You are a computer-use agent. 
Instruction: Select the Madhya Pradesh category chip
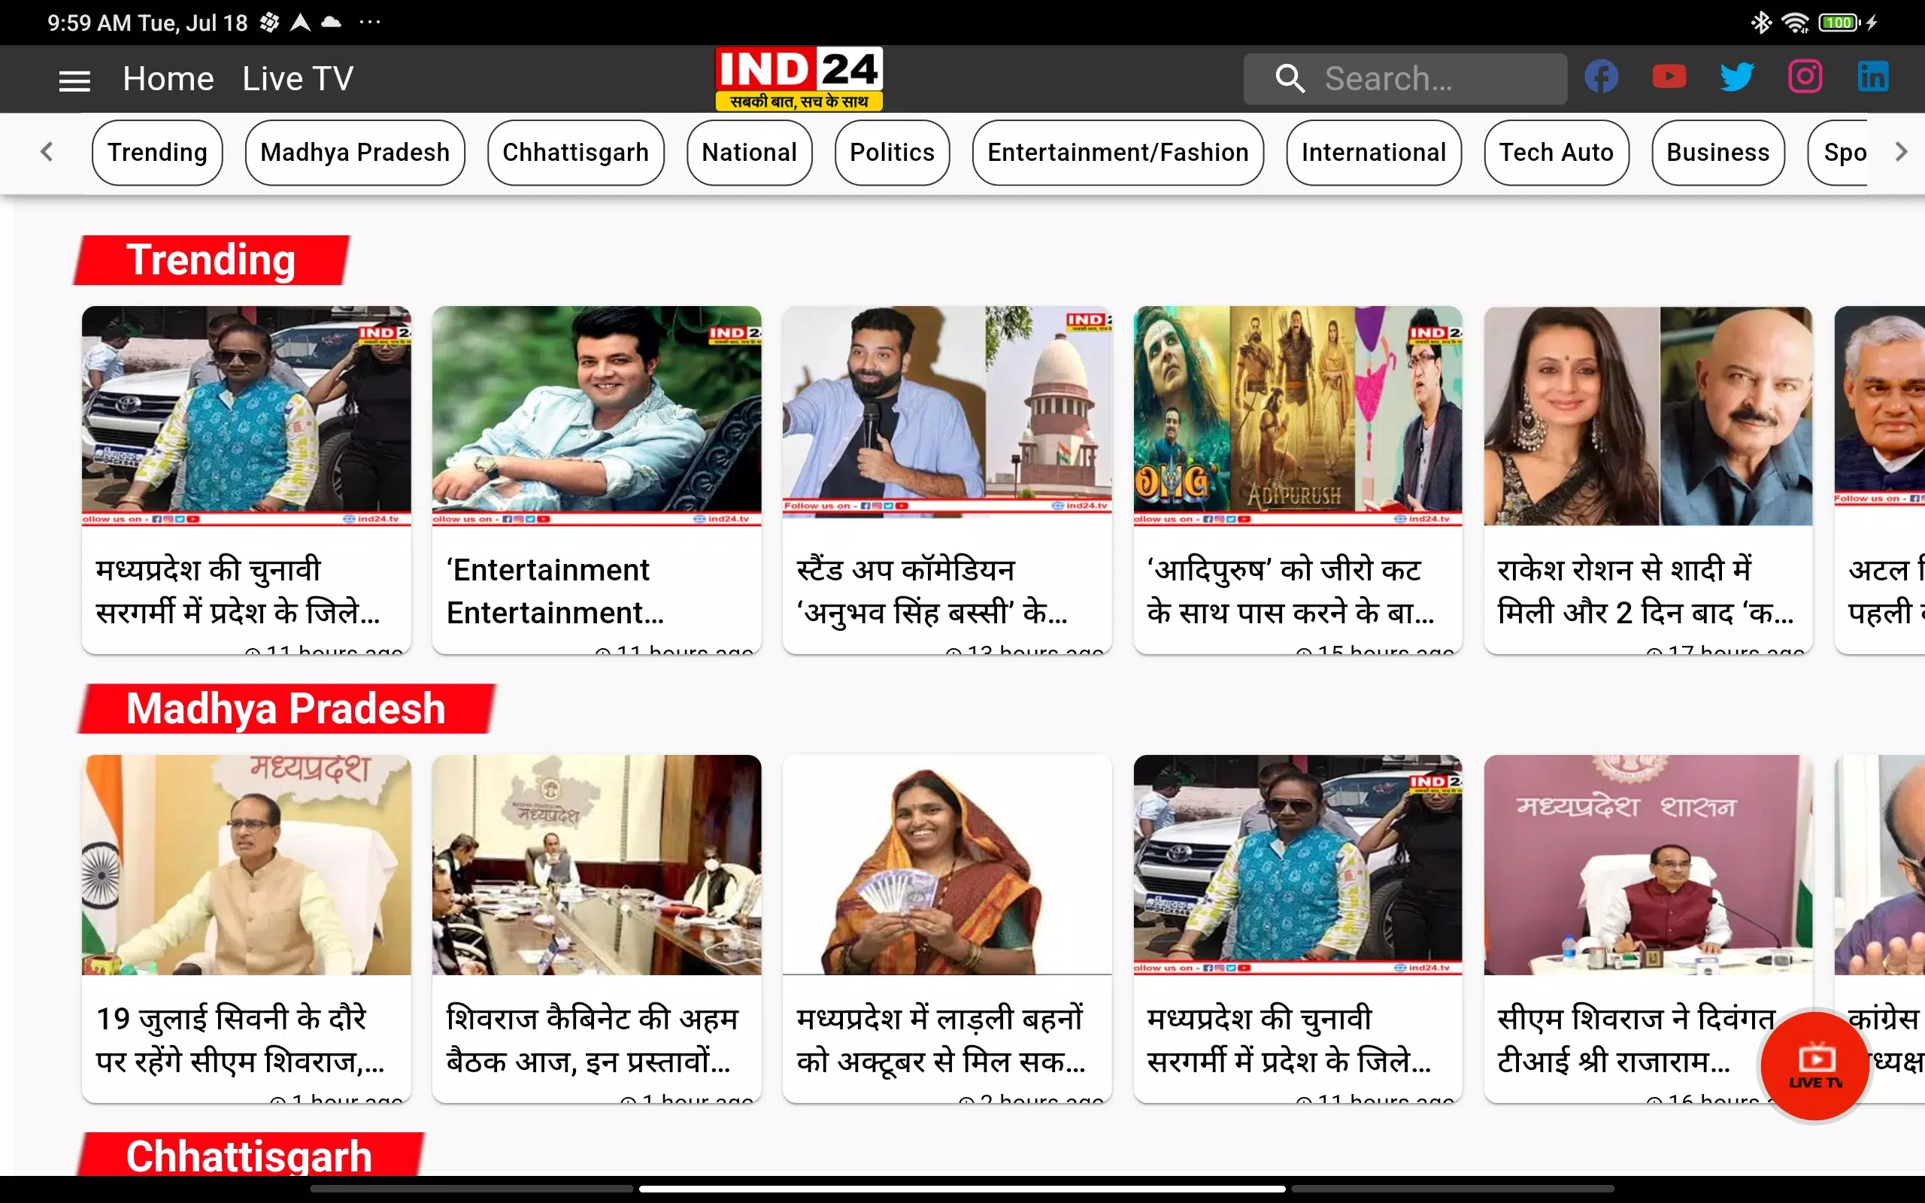click(355, 153)
